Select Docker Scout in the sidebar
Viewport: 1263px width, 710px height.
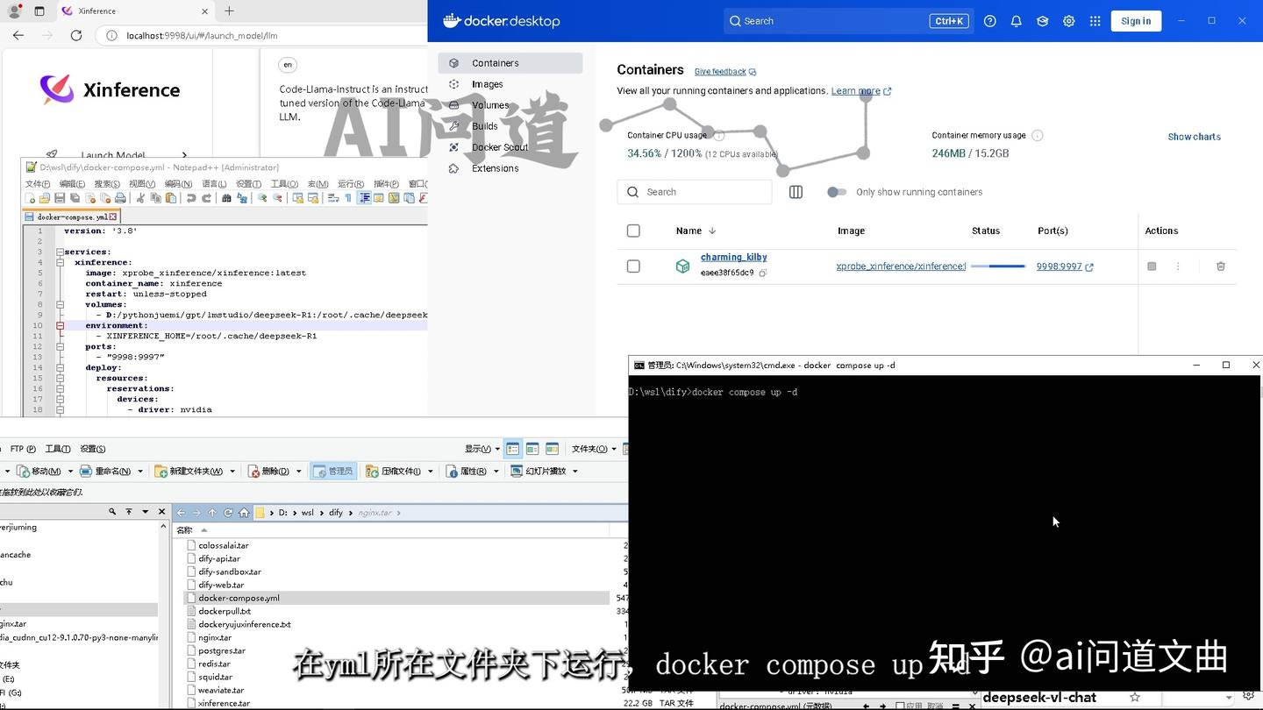click(500, 147)
